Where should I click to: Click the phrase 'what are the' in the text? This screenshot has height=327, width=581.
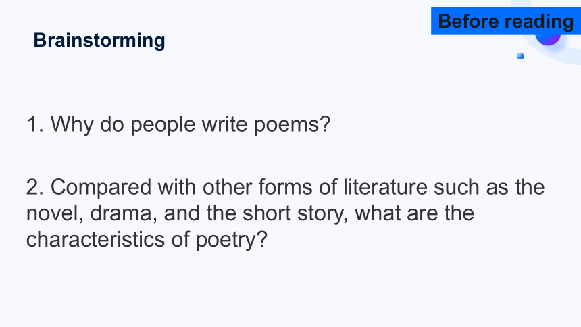[414, 213]
